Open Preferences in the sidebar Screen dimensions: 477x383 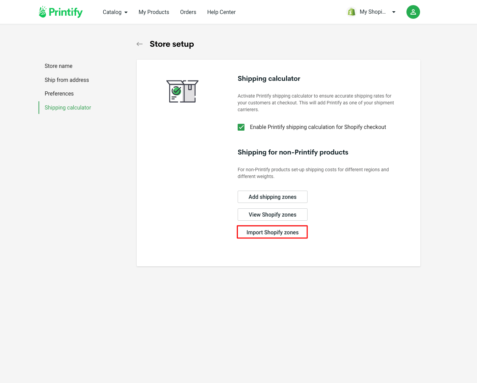(x=59, y=93)
